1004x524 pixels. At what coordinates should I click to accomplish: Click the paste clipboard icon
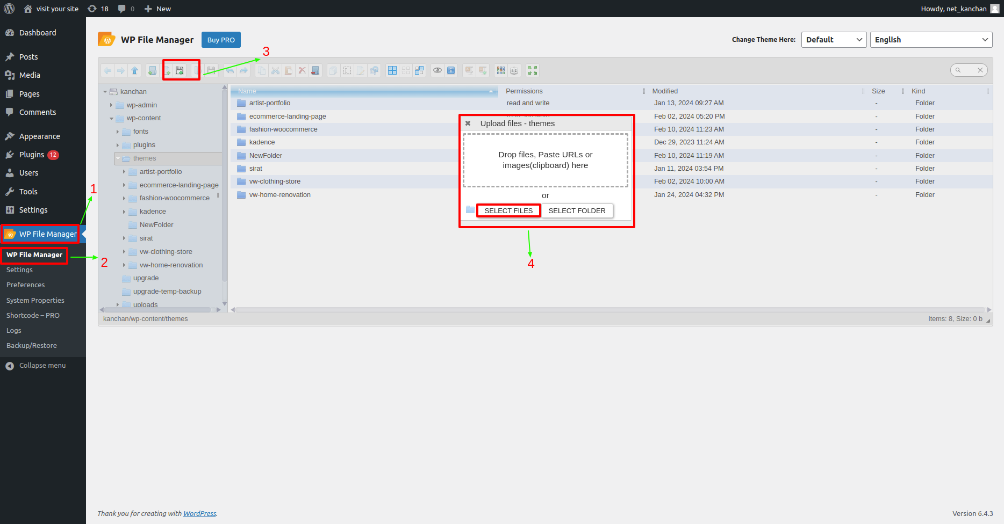pos(289,70)
